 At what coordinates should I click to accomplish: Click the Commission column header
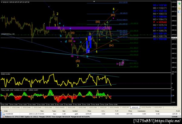click(141, 111)
